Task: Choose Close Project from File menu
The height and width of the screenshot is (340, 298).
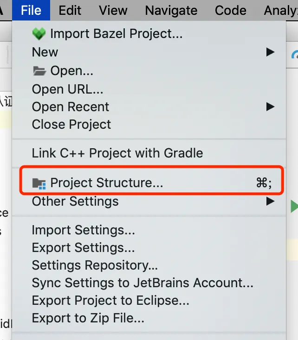Action: 71,124
